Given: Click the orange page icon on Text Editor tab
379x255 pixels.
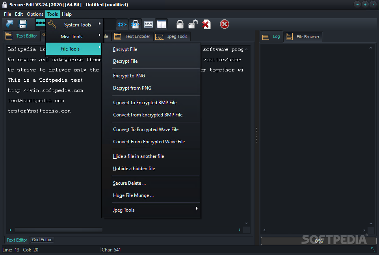Looking at the screenshot, I should click(x=9, y=36).
